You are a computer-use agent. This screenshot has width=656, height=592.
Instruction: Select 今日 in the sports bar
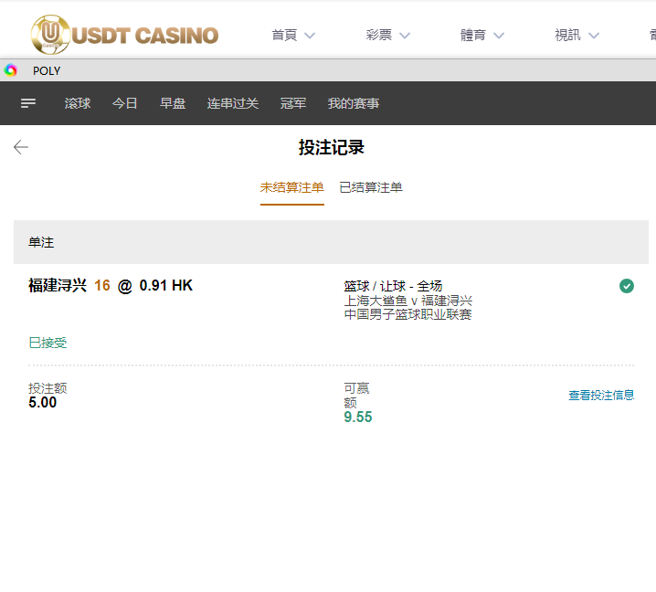point(124,103)
